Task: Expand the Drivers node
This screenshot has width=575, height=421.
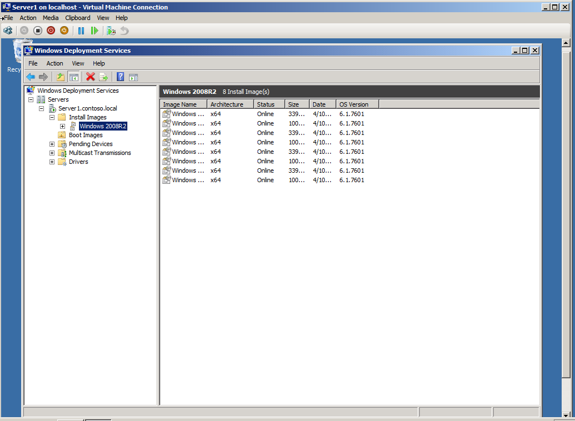Action: (x=52, y=162)
